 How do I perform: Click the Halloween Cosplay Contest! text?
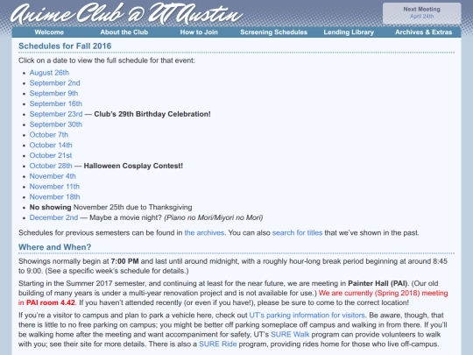click(133, 166)
